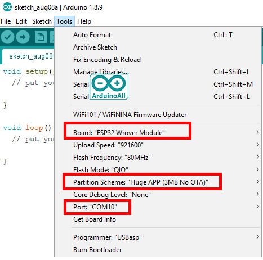Click closing brace after loop function
This screenshot has height=260, width=263.
click(5, 162)
